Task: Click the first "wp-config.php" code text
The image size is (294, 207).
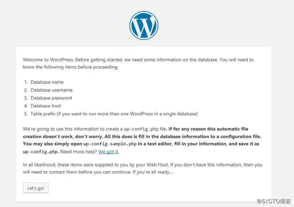Action: 141,129
